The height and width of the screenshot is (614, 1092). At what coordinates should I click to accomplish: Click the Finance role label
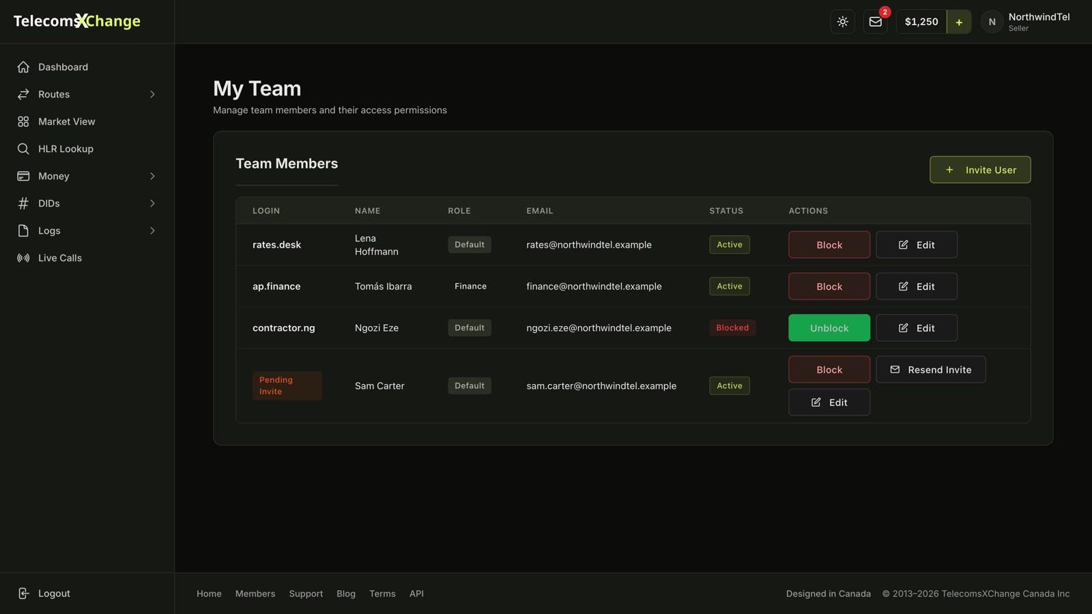click(x=470, y=287)
